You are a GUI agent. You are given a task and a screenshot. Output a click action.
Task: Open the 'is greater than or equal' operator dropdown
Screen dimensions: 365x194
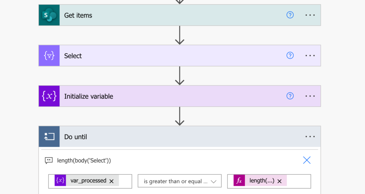[x=180, y=181]
